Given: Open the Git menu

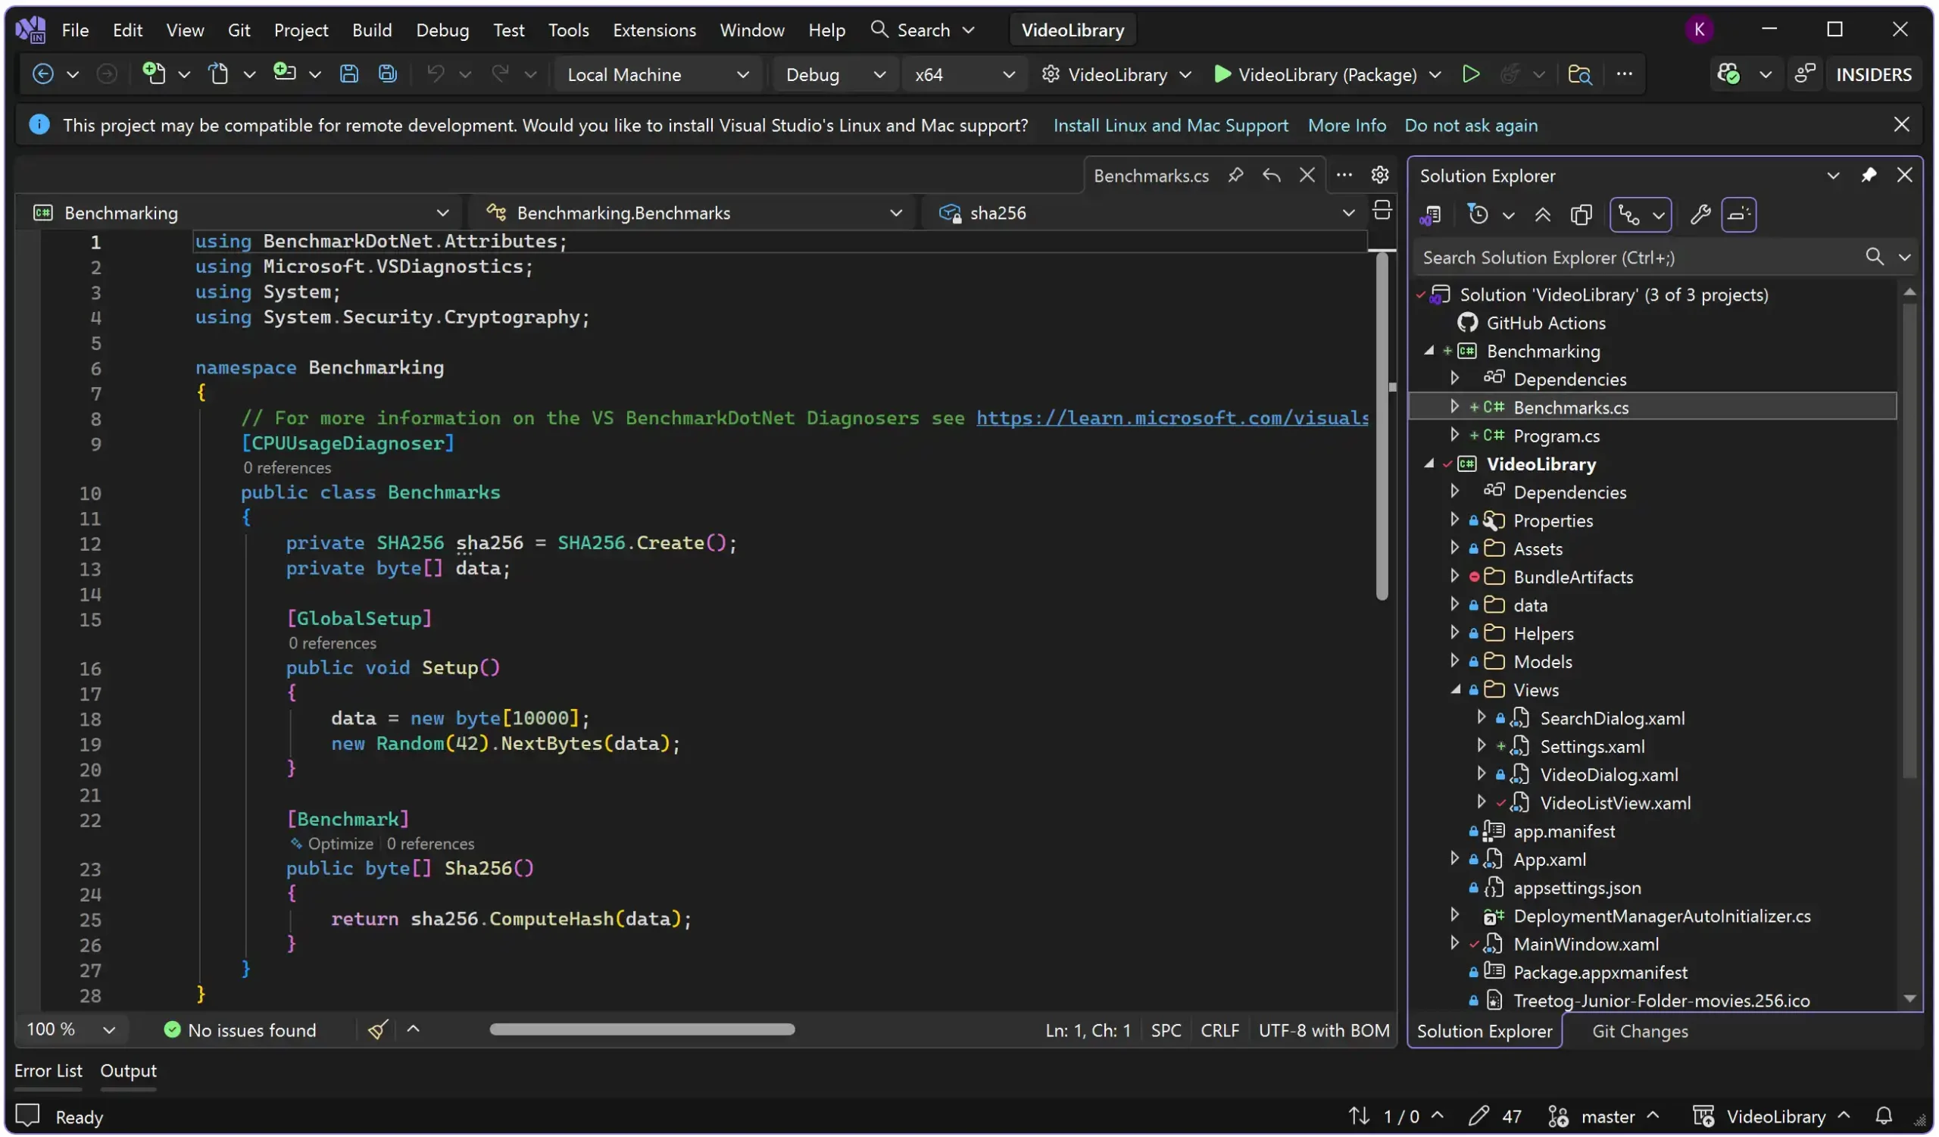Looking at the screenshot, I should pos(239,30).
